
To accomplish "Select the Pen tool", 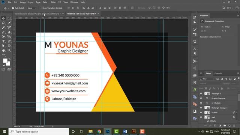I will pyautogui.click(x=9, y=41).
